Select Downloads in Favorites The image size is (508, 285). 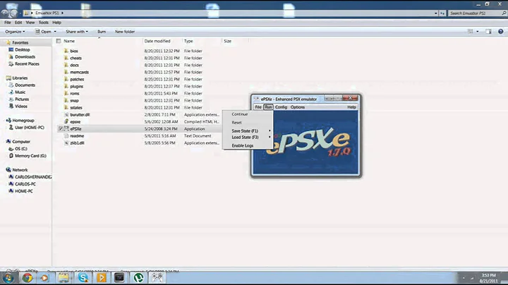(x=25, y=56)
